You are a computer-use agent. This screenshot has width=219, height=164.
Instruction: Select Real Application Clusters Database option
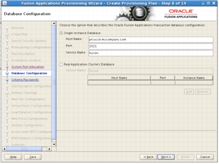61,64
